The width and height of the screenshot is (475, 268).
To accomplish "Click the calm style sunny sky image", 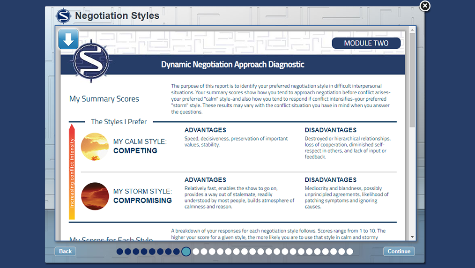I will click(x=95, y=147).
